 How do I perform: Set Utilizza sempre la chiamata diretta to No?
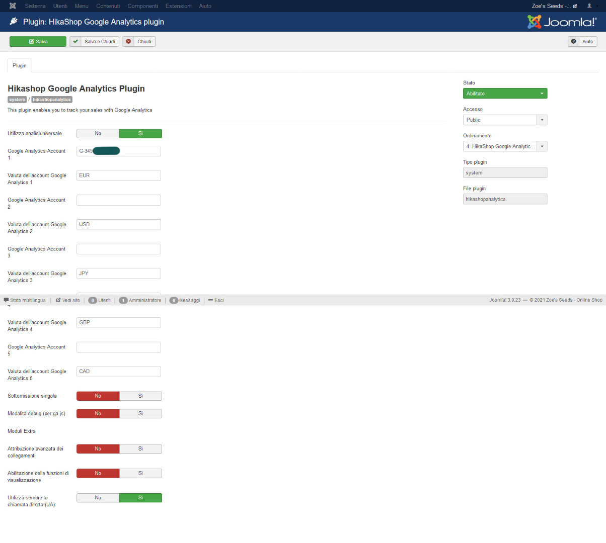98,498
